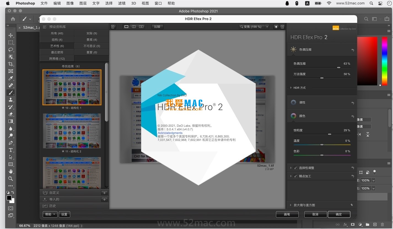Choose side-by-side preview layout
This screenshot has width=393, height=229.
141,27
